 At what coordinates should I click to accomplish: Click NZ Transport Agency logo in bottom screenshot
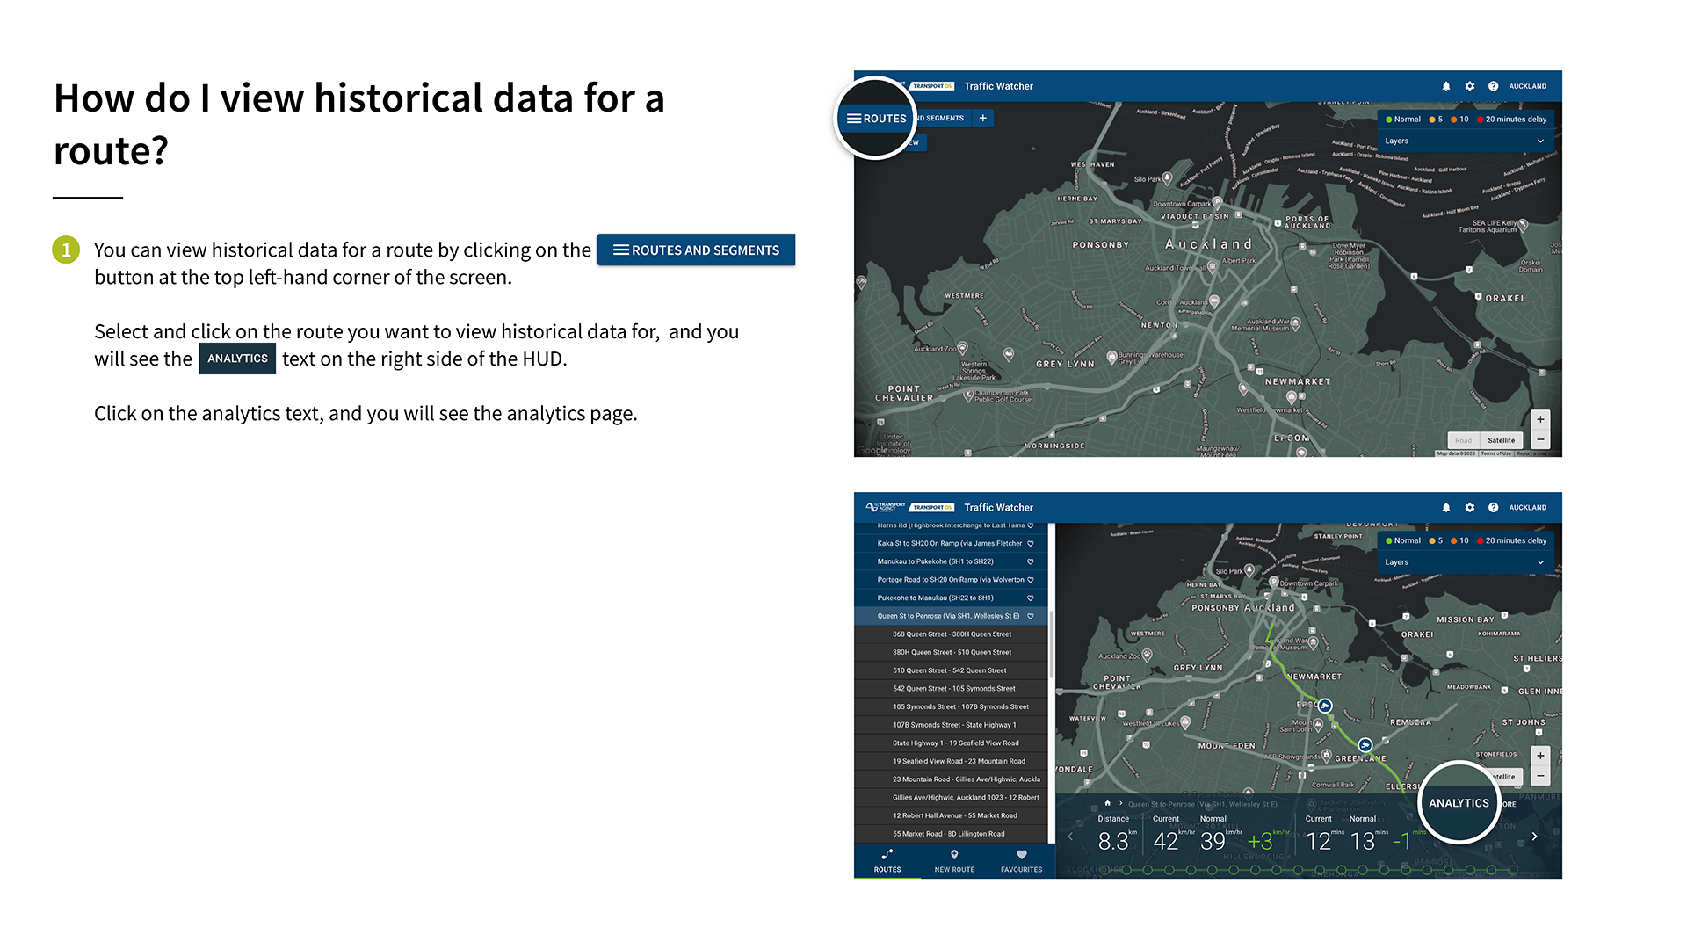click(886, 507)
